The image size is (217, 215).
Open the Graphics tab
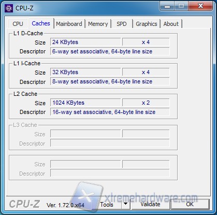[147, 24]
